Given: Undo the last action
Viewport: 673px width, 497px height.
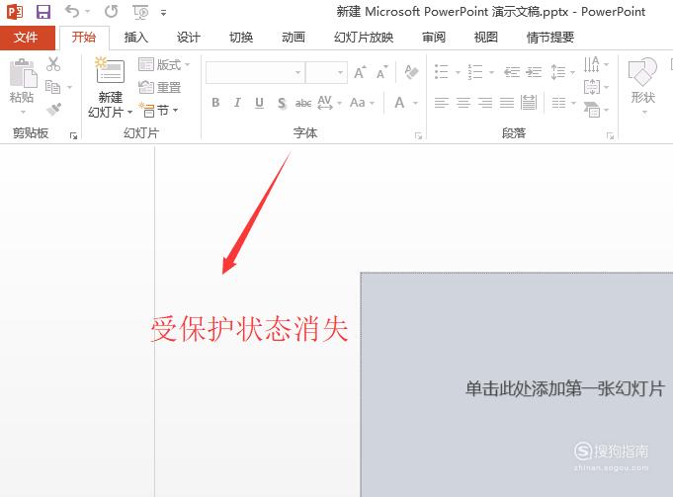Looking at the screenshot, I should pos(72,11).
